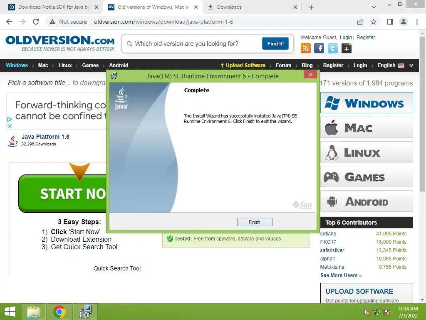The height and width of the screenshot is (320, 426).
Task: Open contributor safarisilver's profile
Action: coord(332,250)
